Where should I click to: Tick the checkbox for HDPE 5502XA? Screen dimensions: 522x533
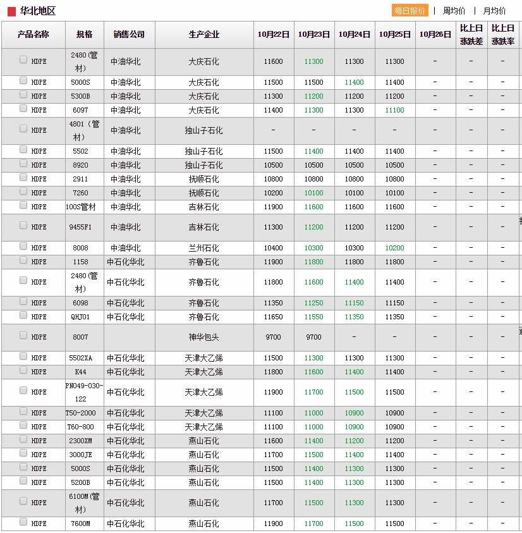(x=23, y=356)
